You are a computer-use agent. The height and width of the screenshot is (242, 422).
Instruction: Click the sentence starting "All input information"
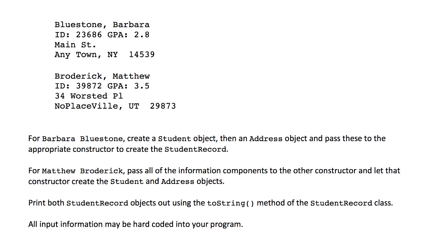tap(136, 224)
